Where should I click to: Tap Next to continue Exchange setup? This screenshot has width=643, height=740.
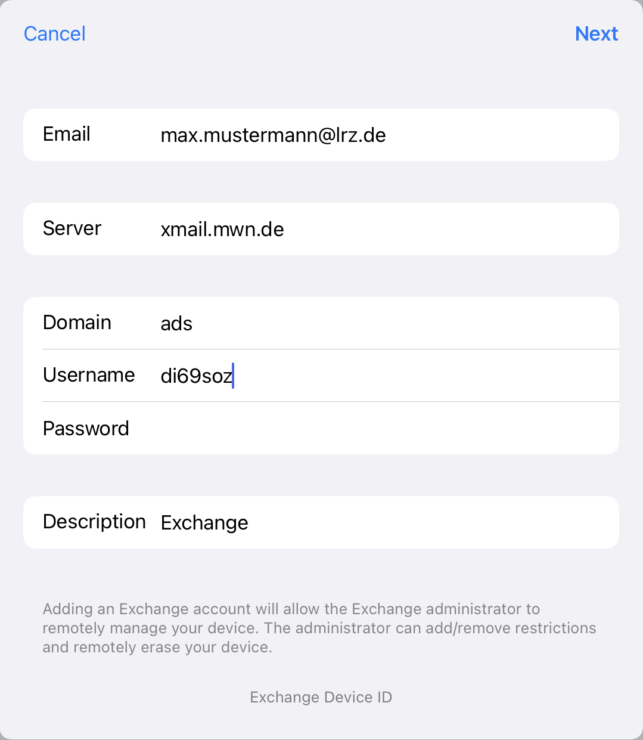(x=596, y=34)
